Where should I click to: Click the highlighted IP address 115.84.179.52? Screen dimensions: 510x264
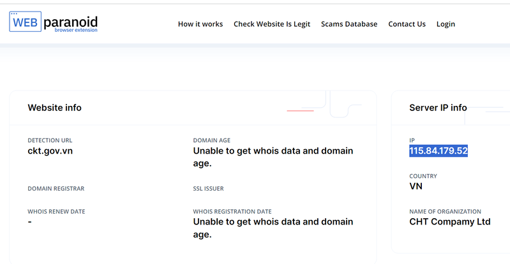click(x=439, y=151)
